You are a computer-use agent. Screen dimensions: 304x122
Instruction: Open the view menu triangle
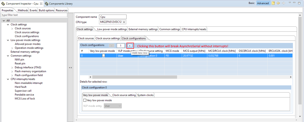(x=290, y=3)
